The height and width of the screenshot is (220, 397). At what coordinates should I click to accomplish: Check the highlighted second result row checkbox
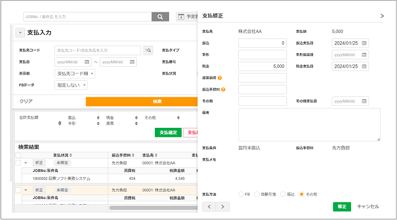pyautogui.click(x=18, y=190)
